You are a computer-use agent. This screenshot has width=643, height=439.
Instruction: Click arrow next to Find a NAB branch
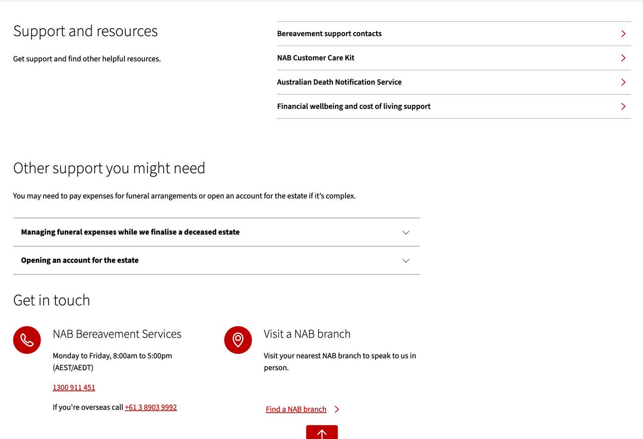click(337, 409)
